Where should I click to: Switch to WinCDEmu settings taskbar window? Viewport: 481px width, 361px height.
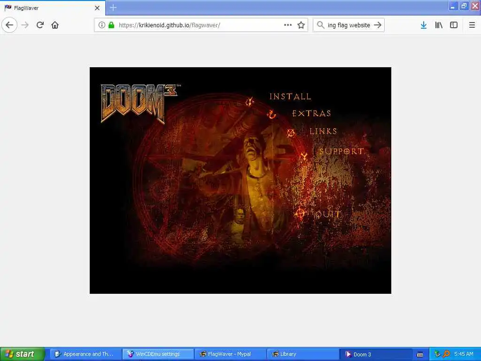(x=158, y=354)
